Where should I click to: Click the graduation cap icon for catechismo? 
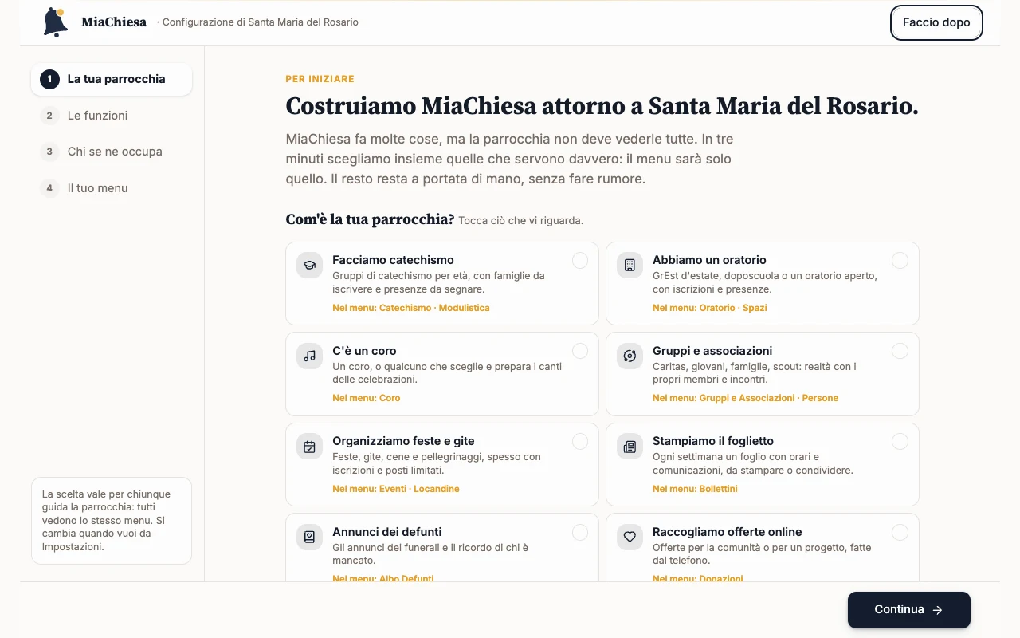click(310, 266)
